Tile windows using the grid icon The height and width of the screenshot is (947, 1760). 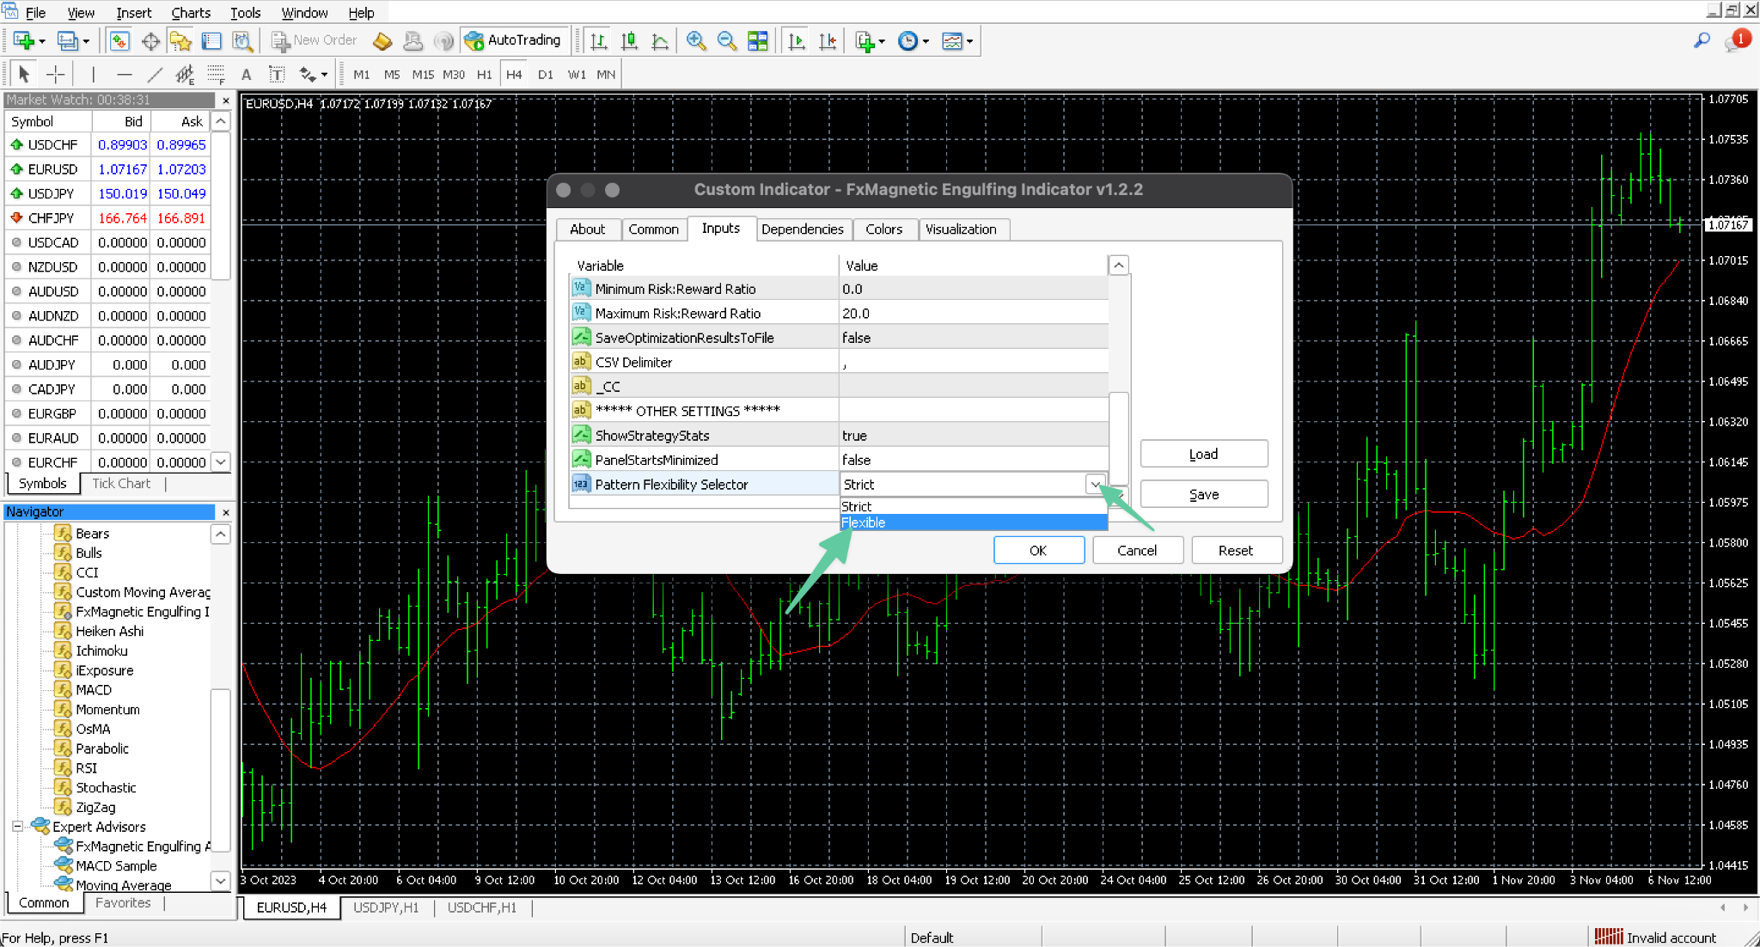(758, 40)
